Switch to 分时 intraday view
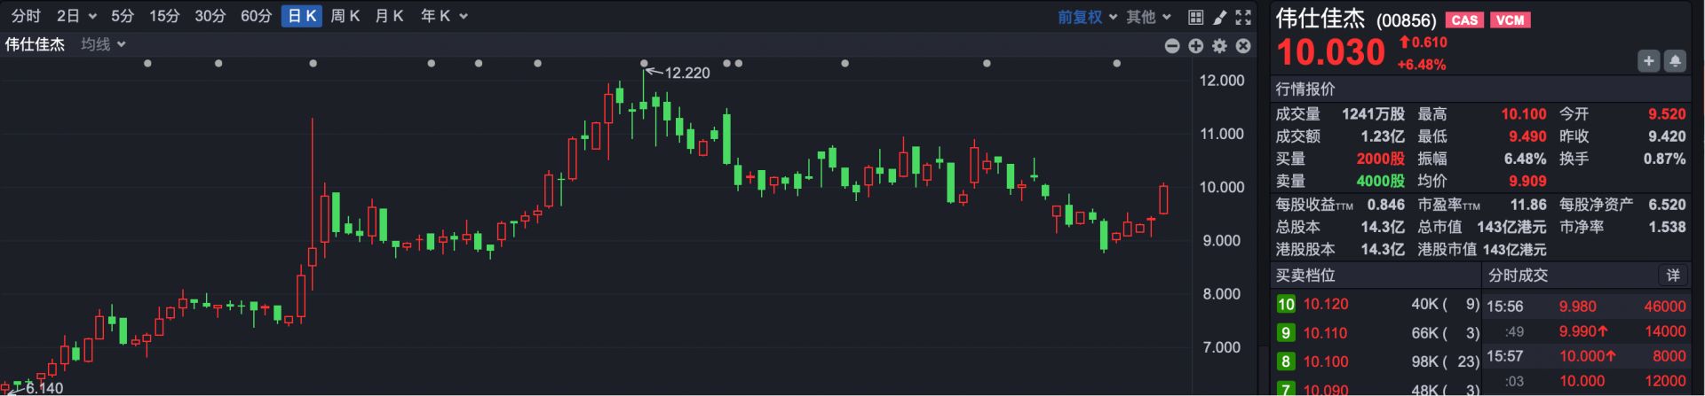Viewport: 1705px width, 396px height. pos(26,16)
